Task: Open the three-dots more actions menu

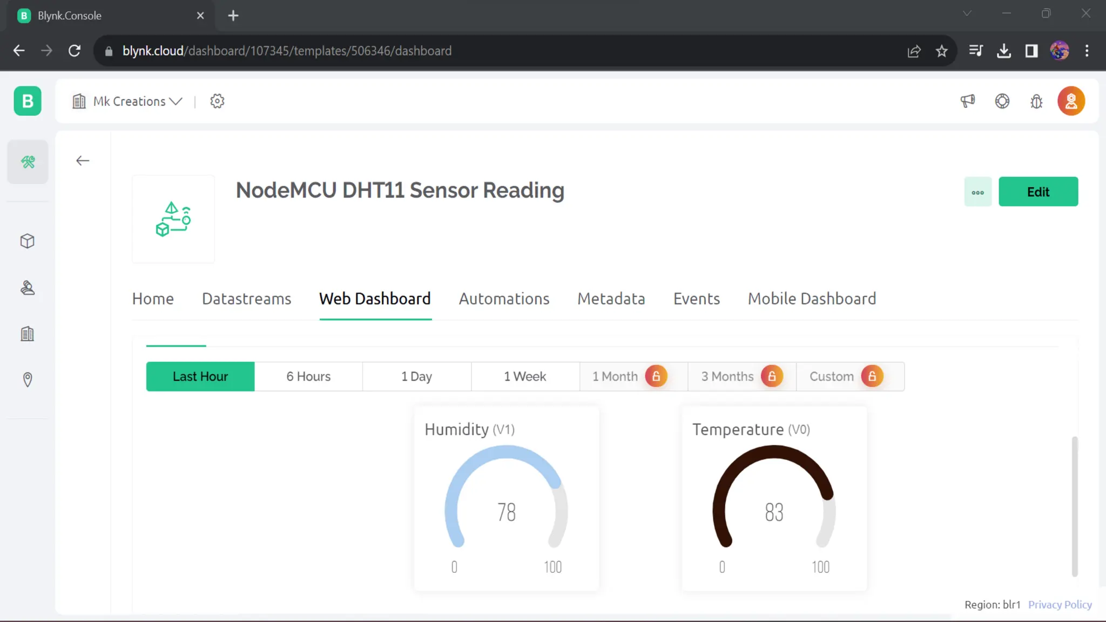Action: [977, 192]
